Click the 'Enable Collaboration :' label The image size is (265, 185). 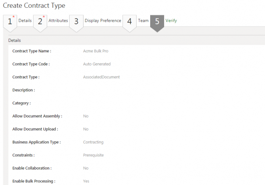32,168
